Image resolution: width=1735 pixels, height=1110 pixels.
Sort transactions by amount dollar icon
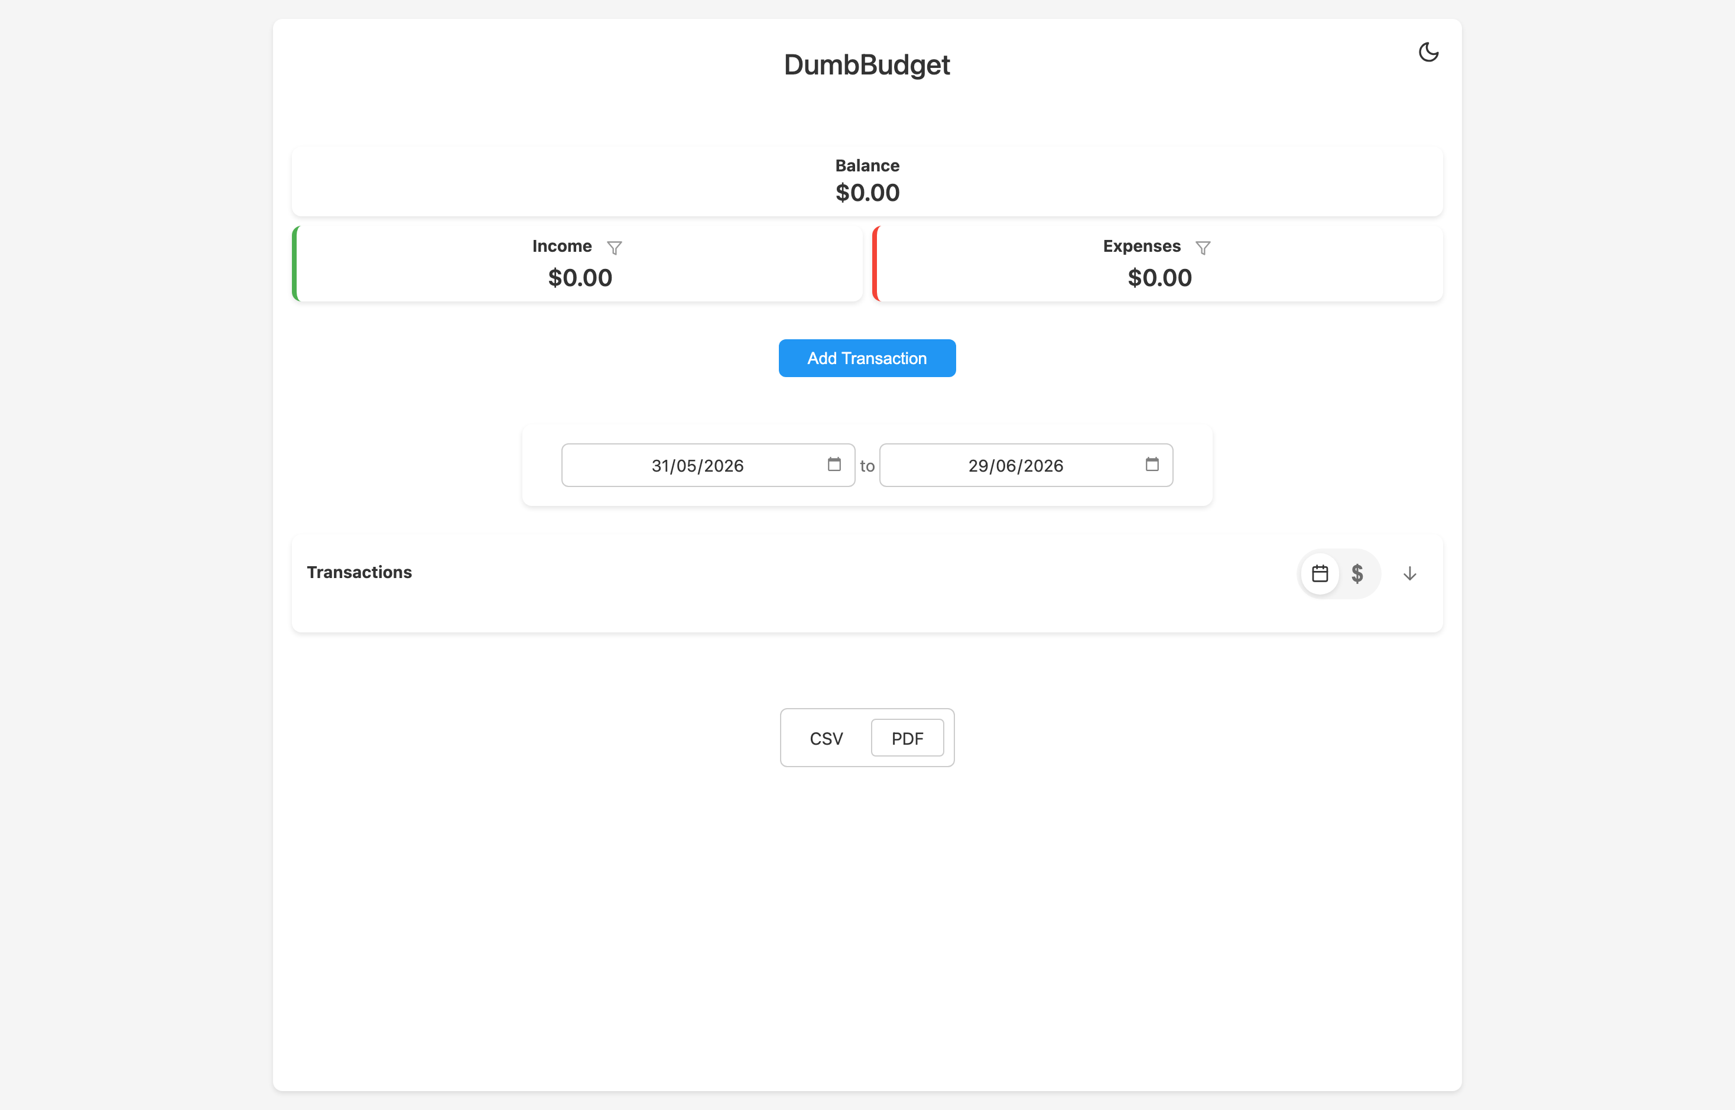[x=1357, y=574]
